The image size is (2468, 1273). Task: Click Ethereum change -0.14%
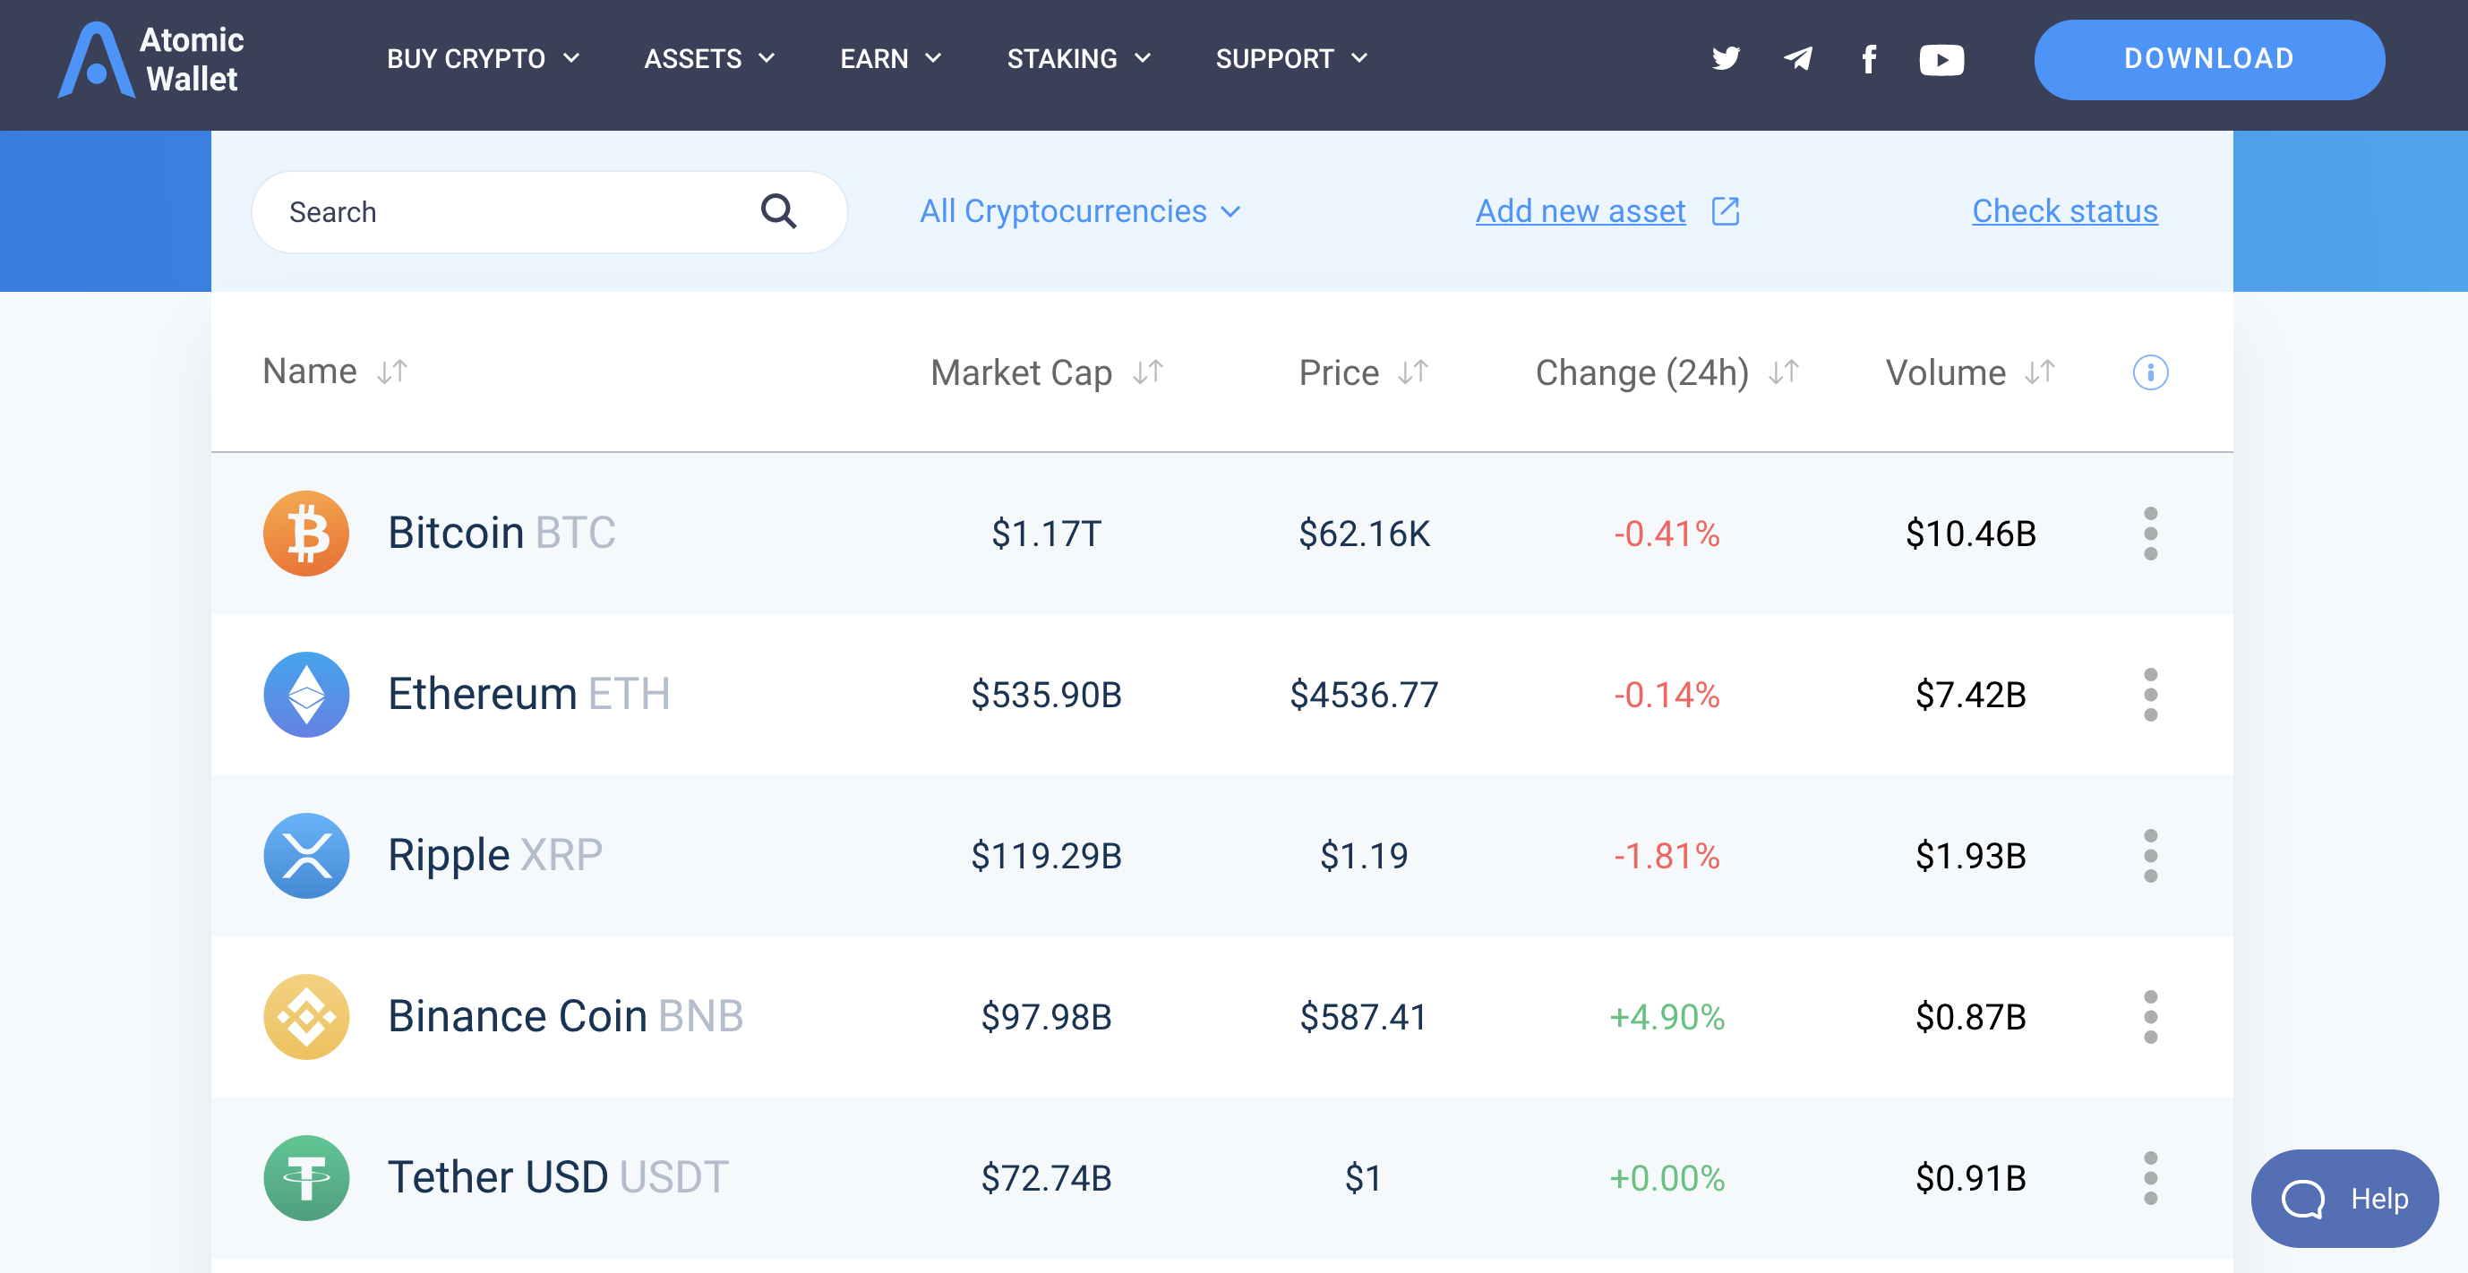[1667, 694]
